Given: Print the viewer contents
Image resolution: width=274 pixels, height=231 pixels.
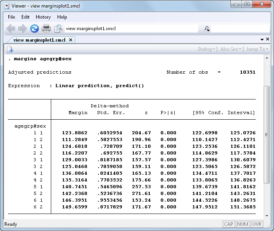Looking at the screenshot, I should (x=46, y=29).
